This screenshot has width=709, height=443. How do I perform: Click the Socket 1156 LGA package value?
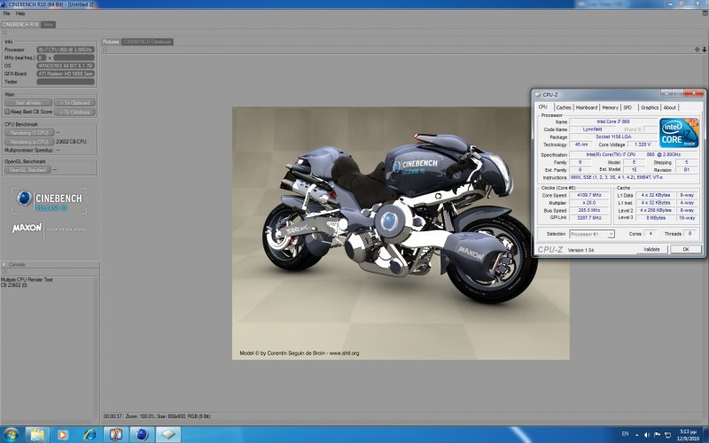(613, 137)
